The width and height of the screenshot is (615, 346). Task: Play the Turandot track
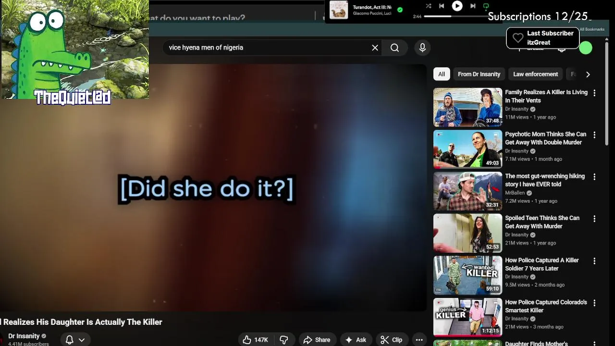click(x=457, y=6)
